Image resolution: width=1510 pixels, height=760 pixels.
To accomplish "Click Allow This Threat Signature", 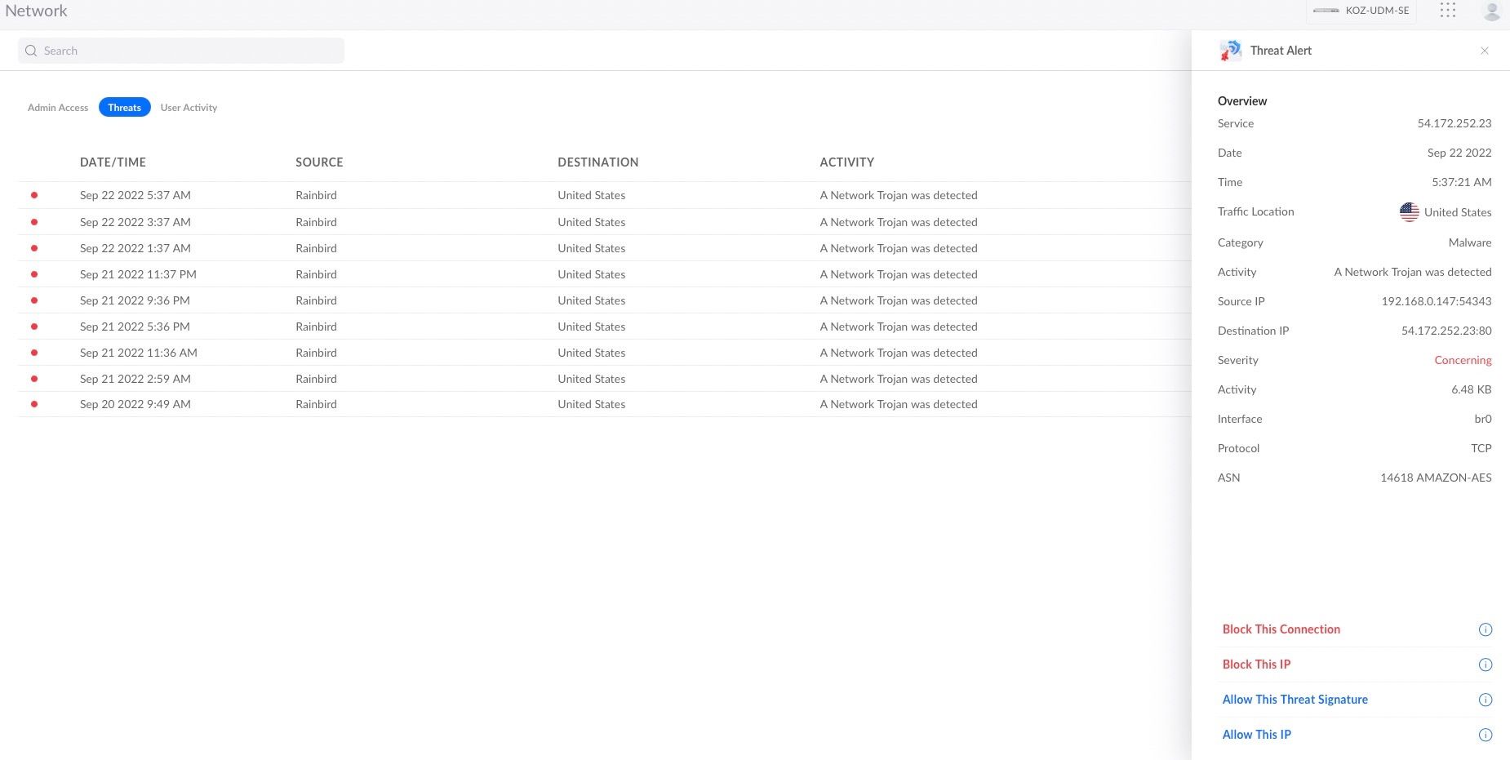I will 1295,700.
